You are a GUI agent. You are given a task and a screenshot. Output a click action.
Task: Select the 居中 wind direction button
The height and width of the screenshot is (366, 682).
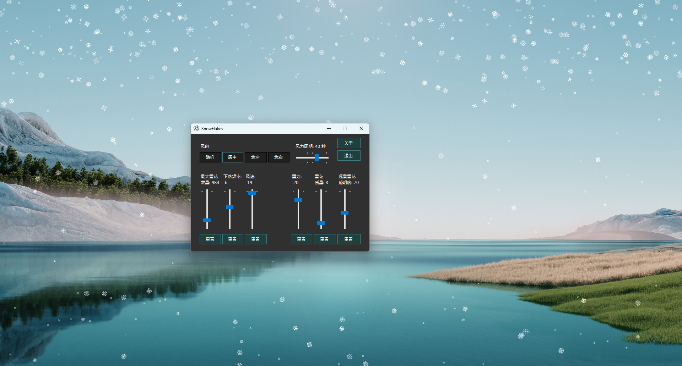pos(233,157)
